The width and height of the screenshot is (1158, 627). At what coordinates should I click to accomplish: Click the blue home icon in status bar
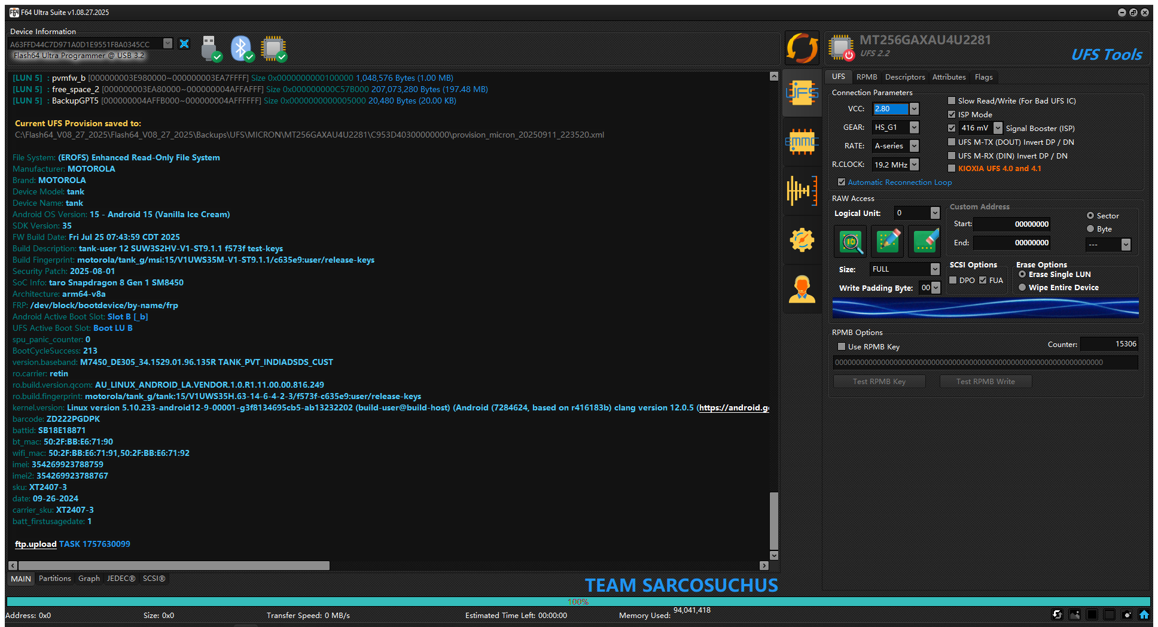pyautogui.click(x=1144, y=614)
